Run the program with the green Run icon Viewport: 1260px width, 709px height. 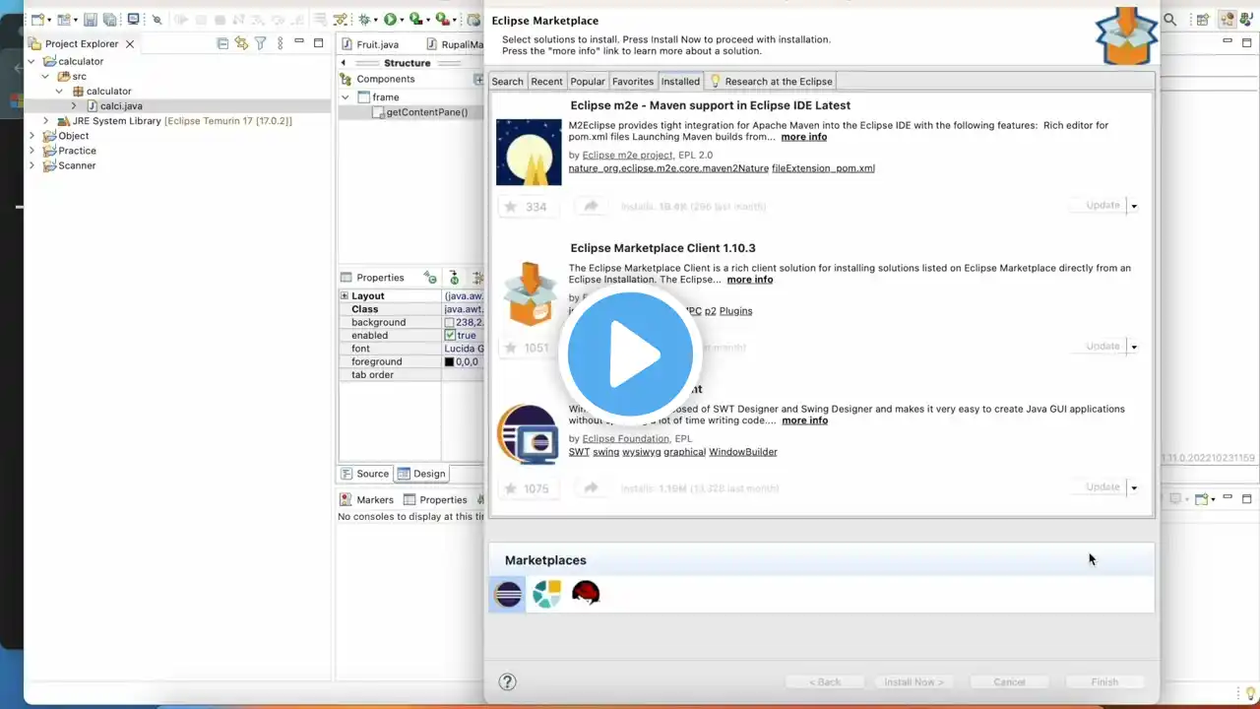[x=391, y=20]
